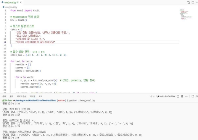Viewport: 198px width, 140px height.
Task: Click the '평균 점수: 3.33' terminal output
Action: pyautogui.click(x=11, y=104)
